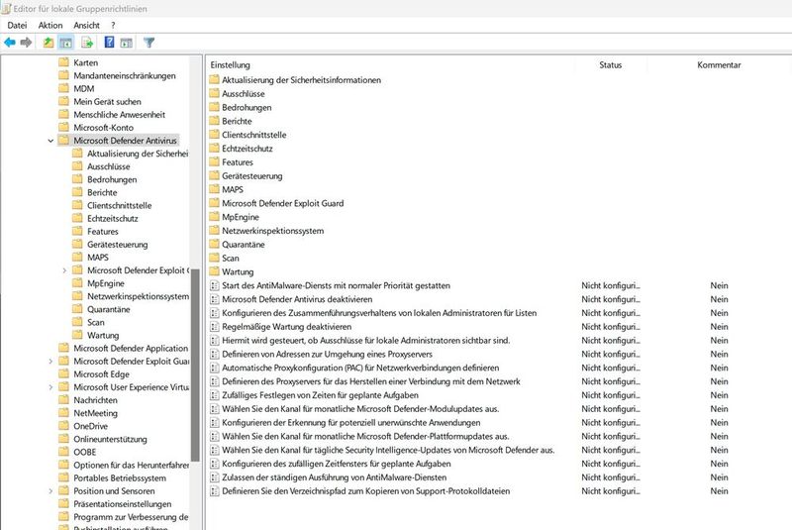This screenshot has height=530, width=792.
Task: Open the Features folder in right pane
Action: 238,162
